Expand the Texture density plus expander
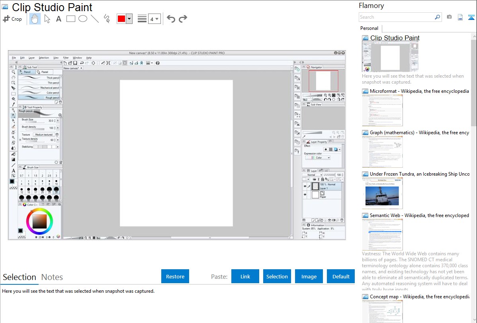 (20, 140)
